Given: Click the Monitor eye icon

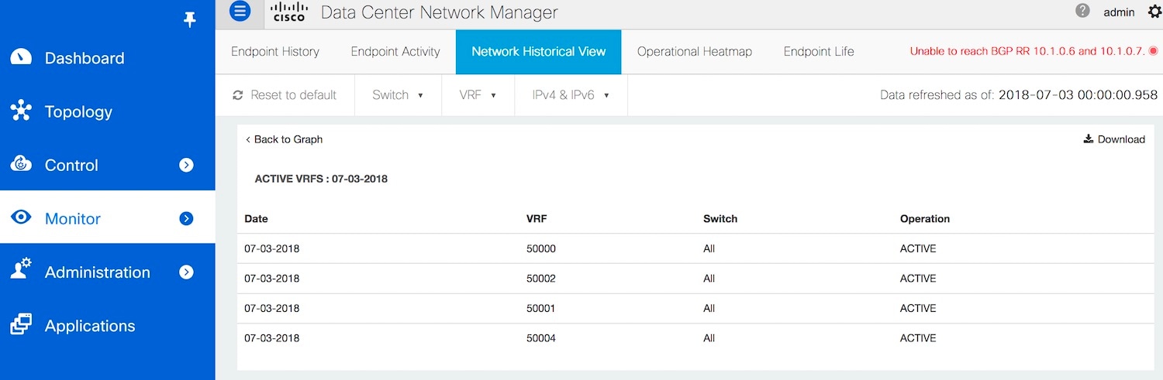Looking at the screenshot, I should point(22,218).
